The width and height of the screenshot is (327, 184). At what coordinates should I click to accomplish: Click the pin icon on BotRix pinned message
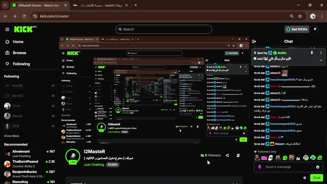click(x=312, y=53)
